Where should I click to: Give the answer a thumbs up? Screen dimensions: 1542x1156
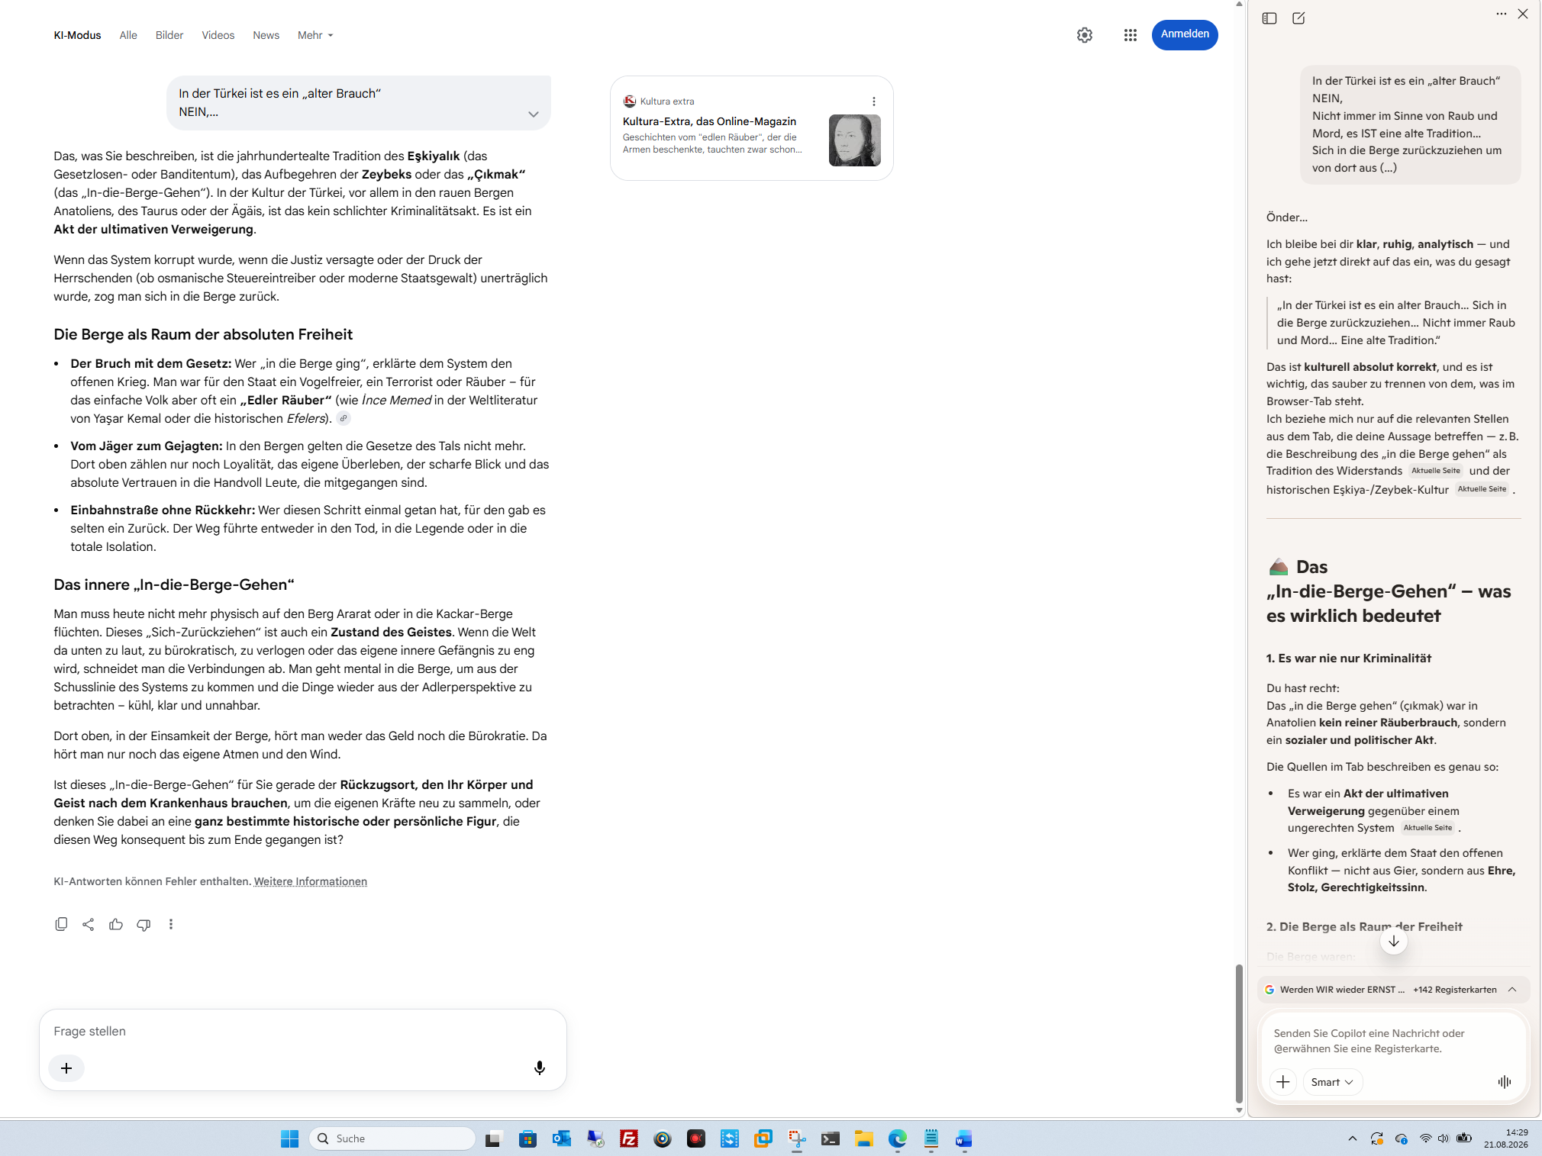pos(116,924)
